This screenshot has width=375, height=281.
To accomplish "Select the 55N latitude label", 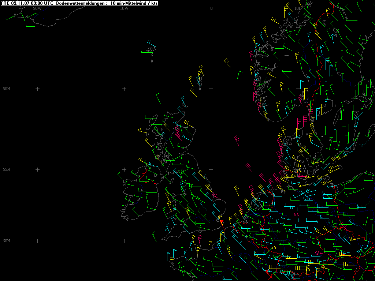I will (x=6, y=169).
